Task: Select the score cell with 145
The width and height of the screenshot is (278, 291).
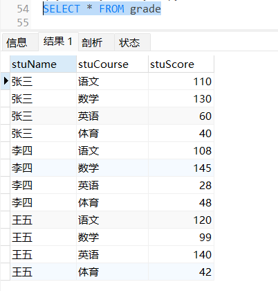Action: 181,168
